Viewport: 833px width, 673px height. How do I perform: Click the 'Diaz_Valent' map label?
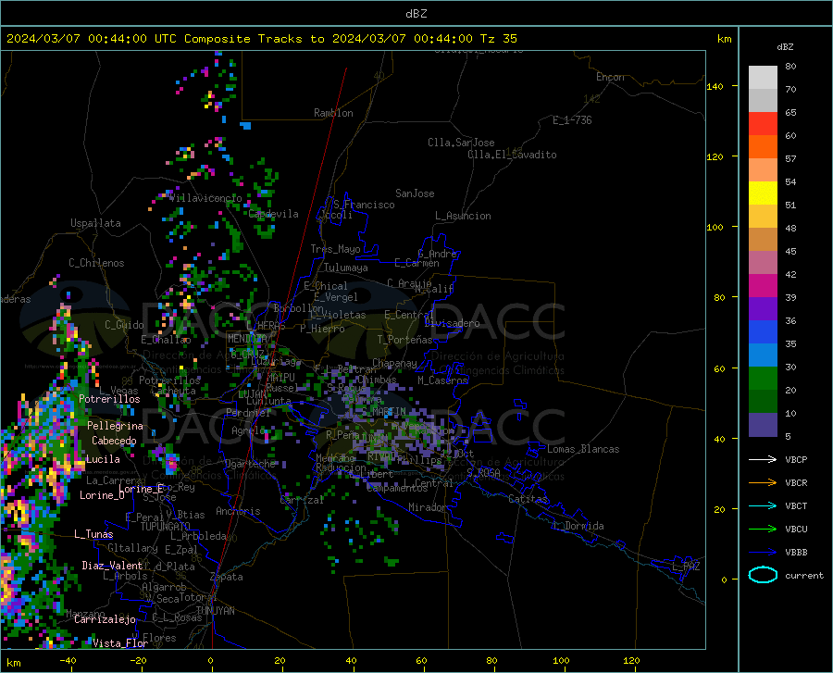[x=112, y=566]
